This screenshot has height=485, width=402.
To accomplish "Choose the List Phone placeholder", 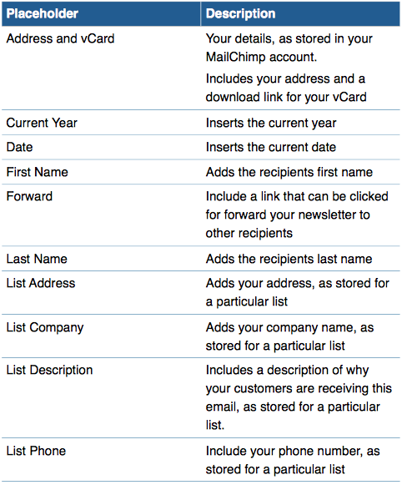I will tap(36, 451).
